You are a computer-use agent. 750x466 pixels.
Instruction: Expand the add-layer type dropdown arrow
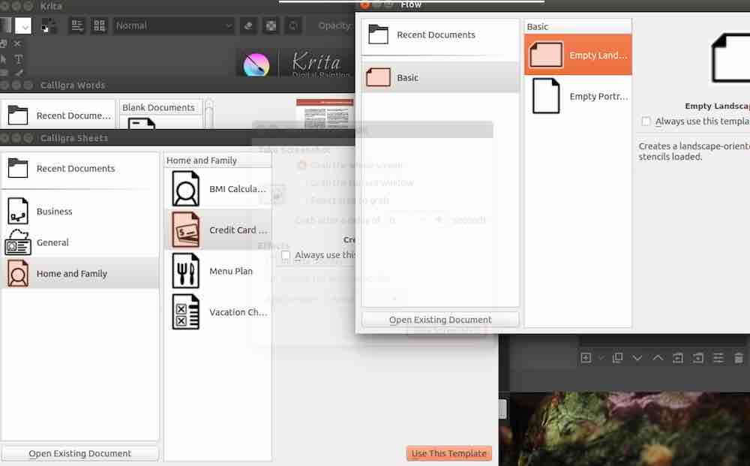pos(601,358)
